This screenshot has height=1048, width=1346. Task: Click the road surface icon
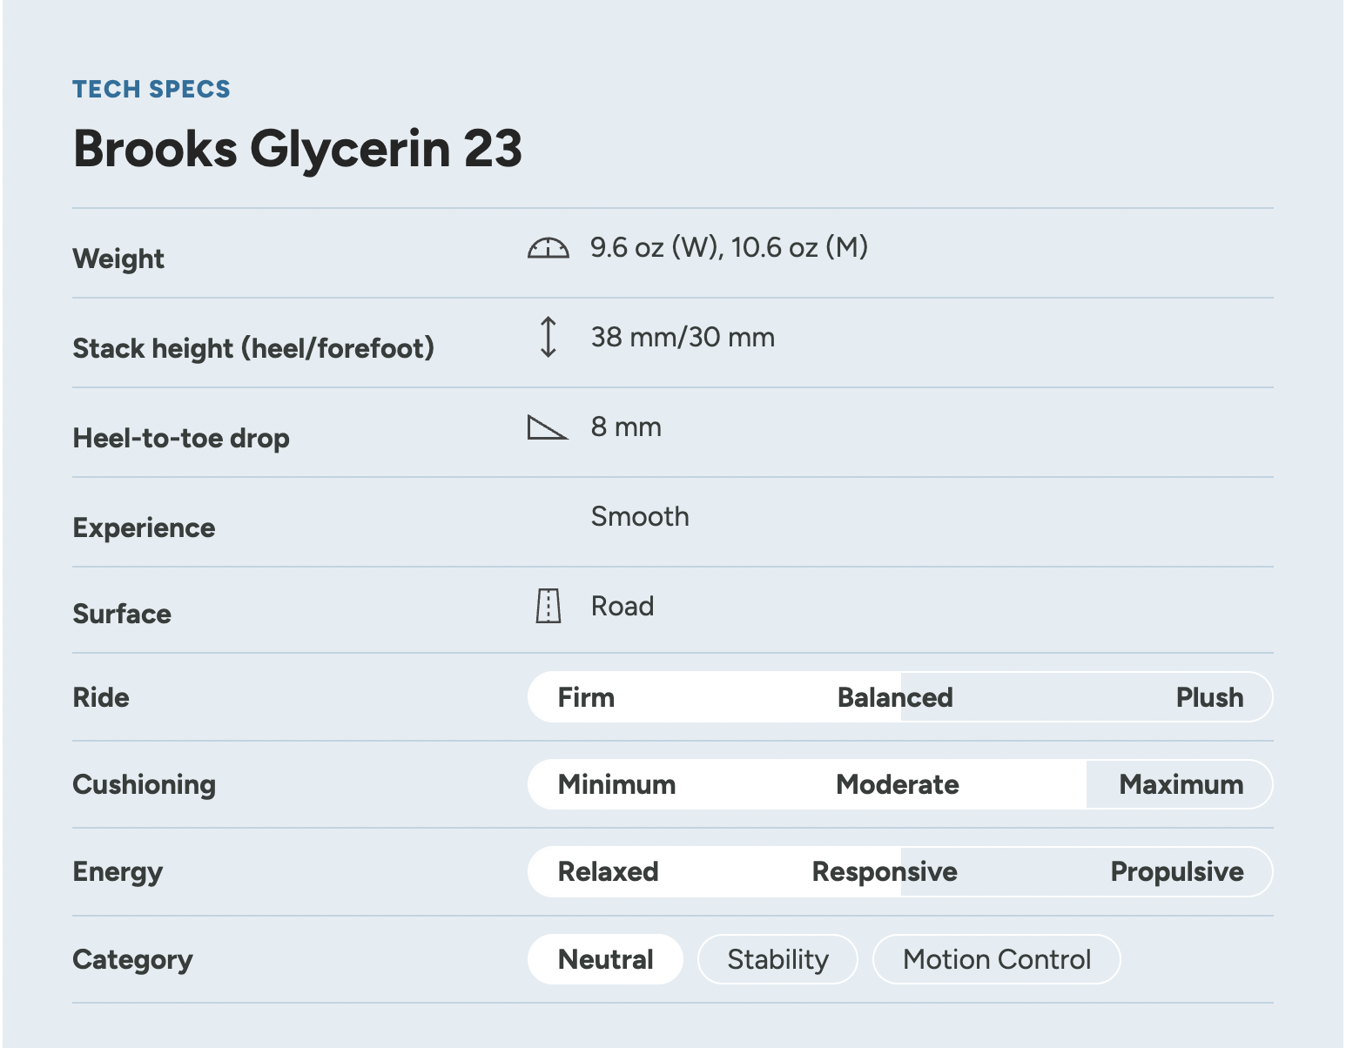(548, 606)
